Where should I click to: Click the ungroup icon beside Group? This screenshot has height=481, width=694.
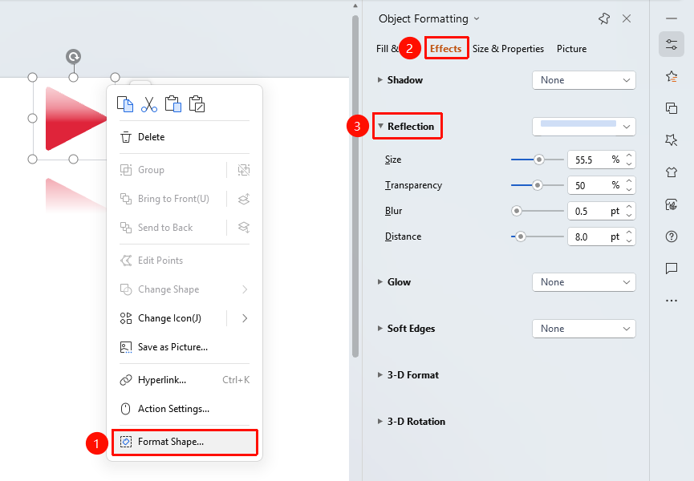point(243,170)
